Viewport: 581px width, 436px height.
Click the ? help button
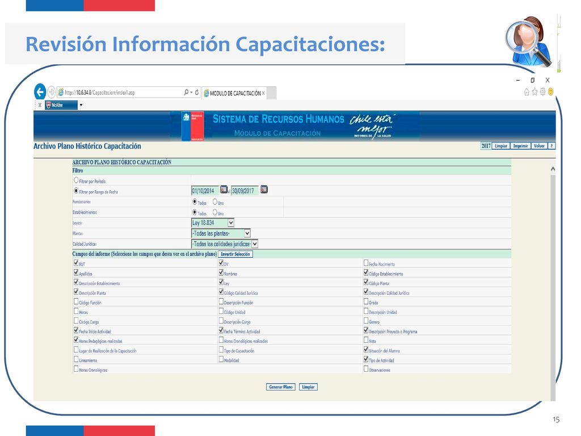(x=551, y=146)
